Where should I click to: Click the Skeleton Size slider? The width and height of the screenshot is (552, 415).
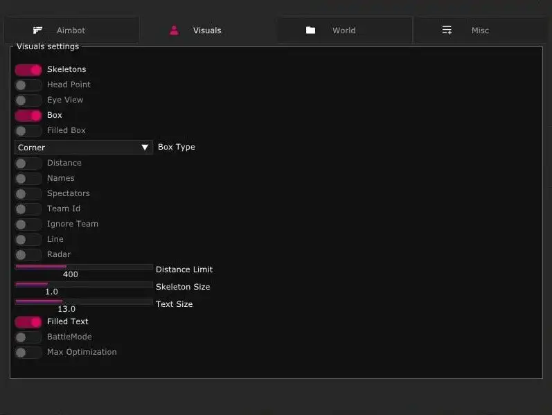(83, 284)
